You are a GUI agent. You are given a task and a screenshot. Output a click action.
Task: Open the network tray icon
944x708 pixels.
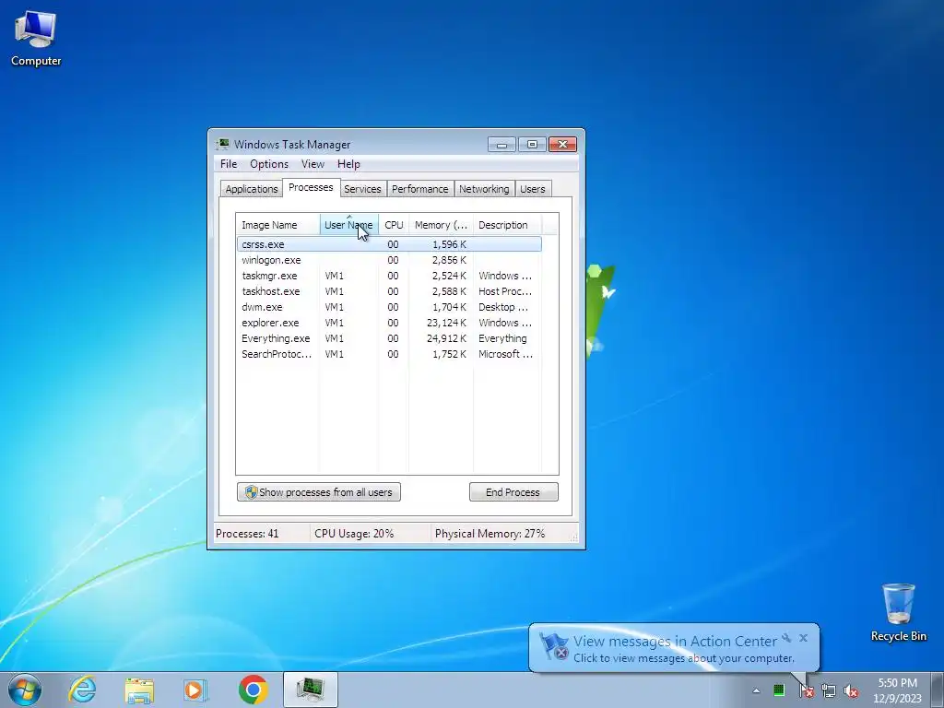pos(829,690)
